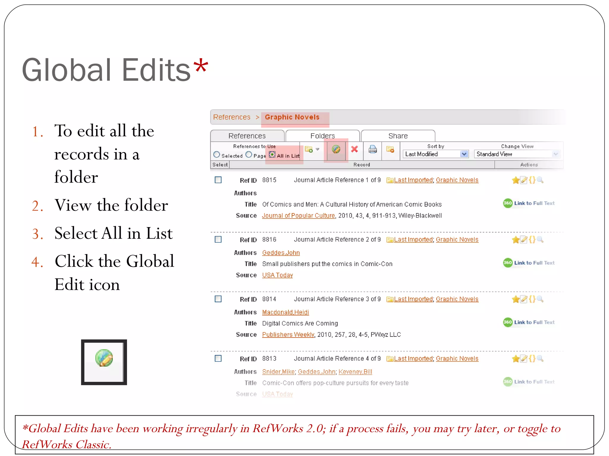
Task: Open Journal of Popular Culture source link
Action: point(299,216)
